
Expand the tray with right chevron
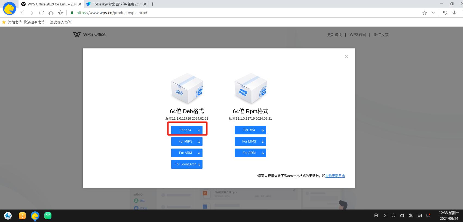point(385,215)
